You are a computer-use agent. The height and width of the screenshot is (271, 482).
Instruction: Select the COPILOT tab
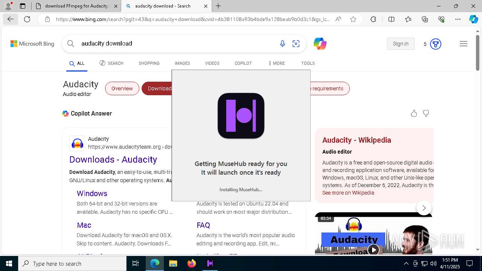243,63
